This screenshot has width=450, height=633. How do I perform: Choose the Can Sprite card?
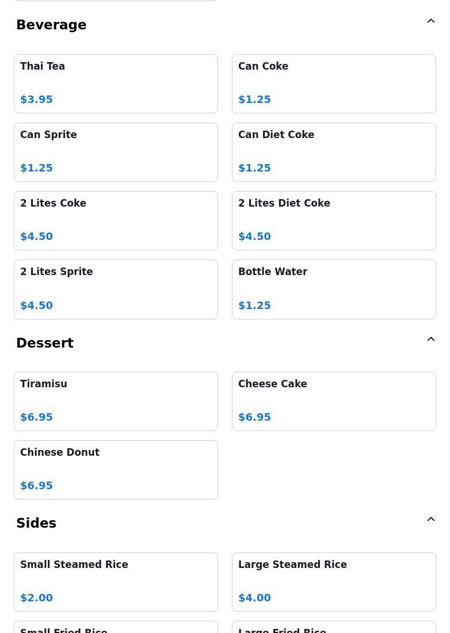click(116, 152)
